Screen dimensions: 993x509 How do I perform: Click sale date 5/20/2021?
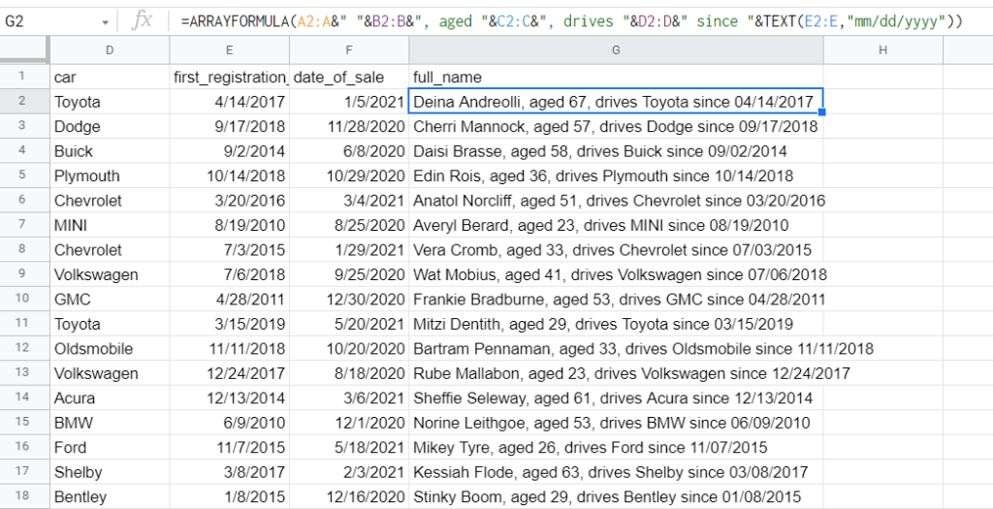point(349,324)
